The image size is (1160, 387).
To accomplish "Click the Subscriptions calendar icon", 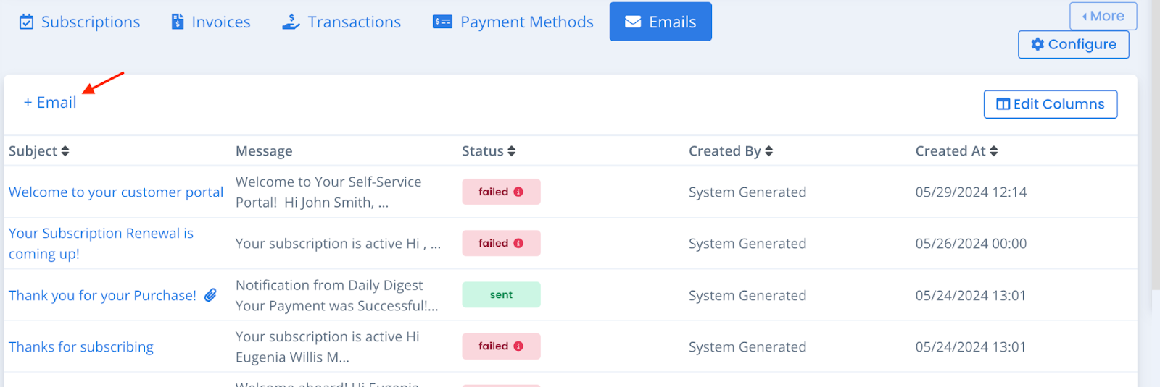I will point(26,22).
